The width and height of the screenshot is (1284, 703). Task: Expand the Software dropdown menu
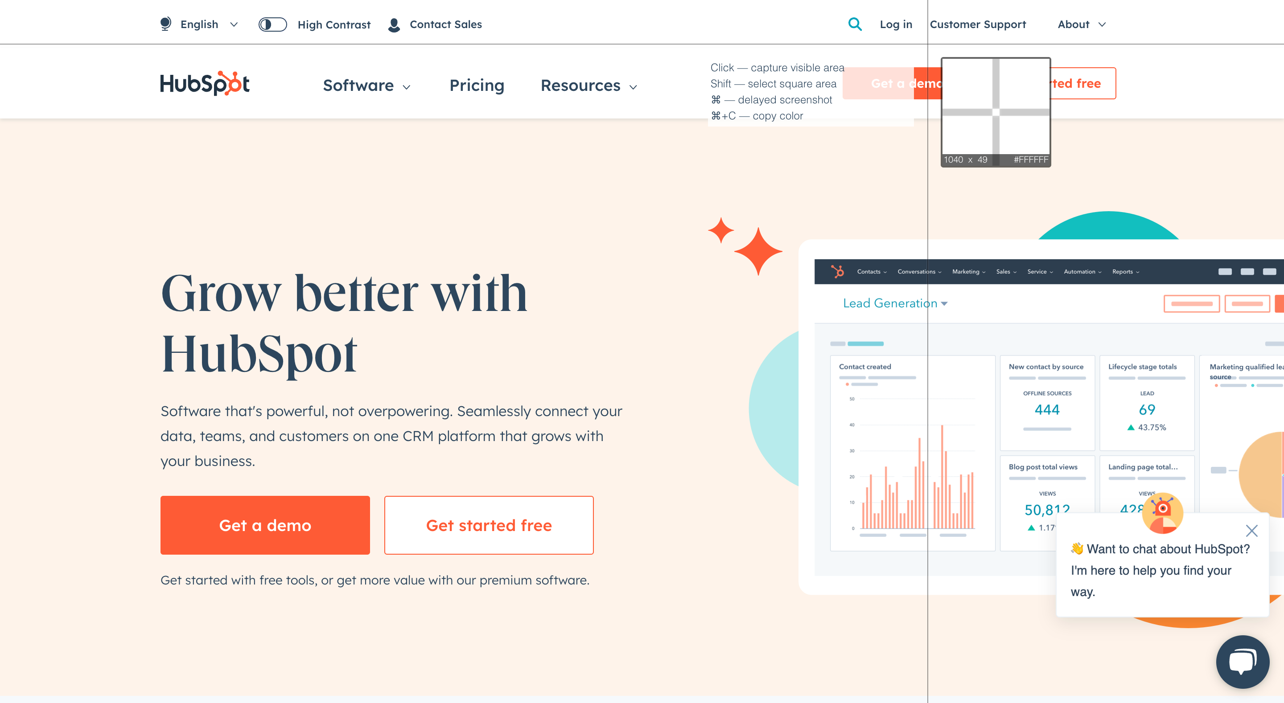click(366, 85)
